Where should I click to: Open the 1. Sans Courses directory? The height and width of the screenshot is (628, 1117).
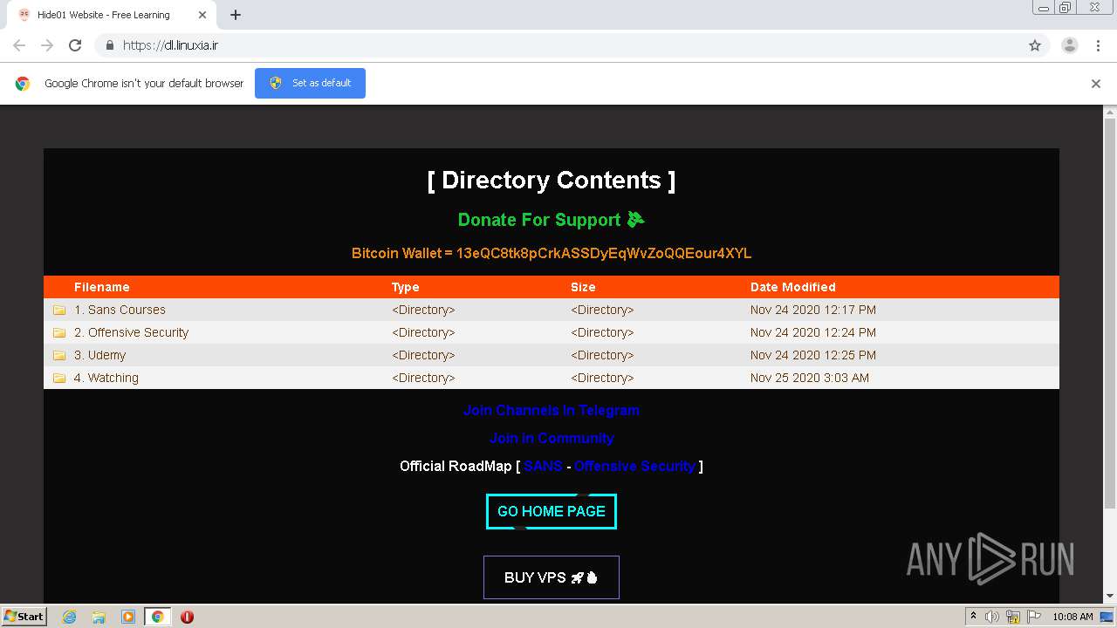click(x=120, y=310)
